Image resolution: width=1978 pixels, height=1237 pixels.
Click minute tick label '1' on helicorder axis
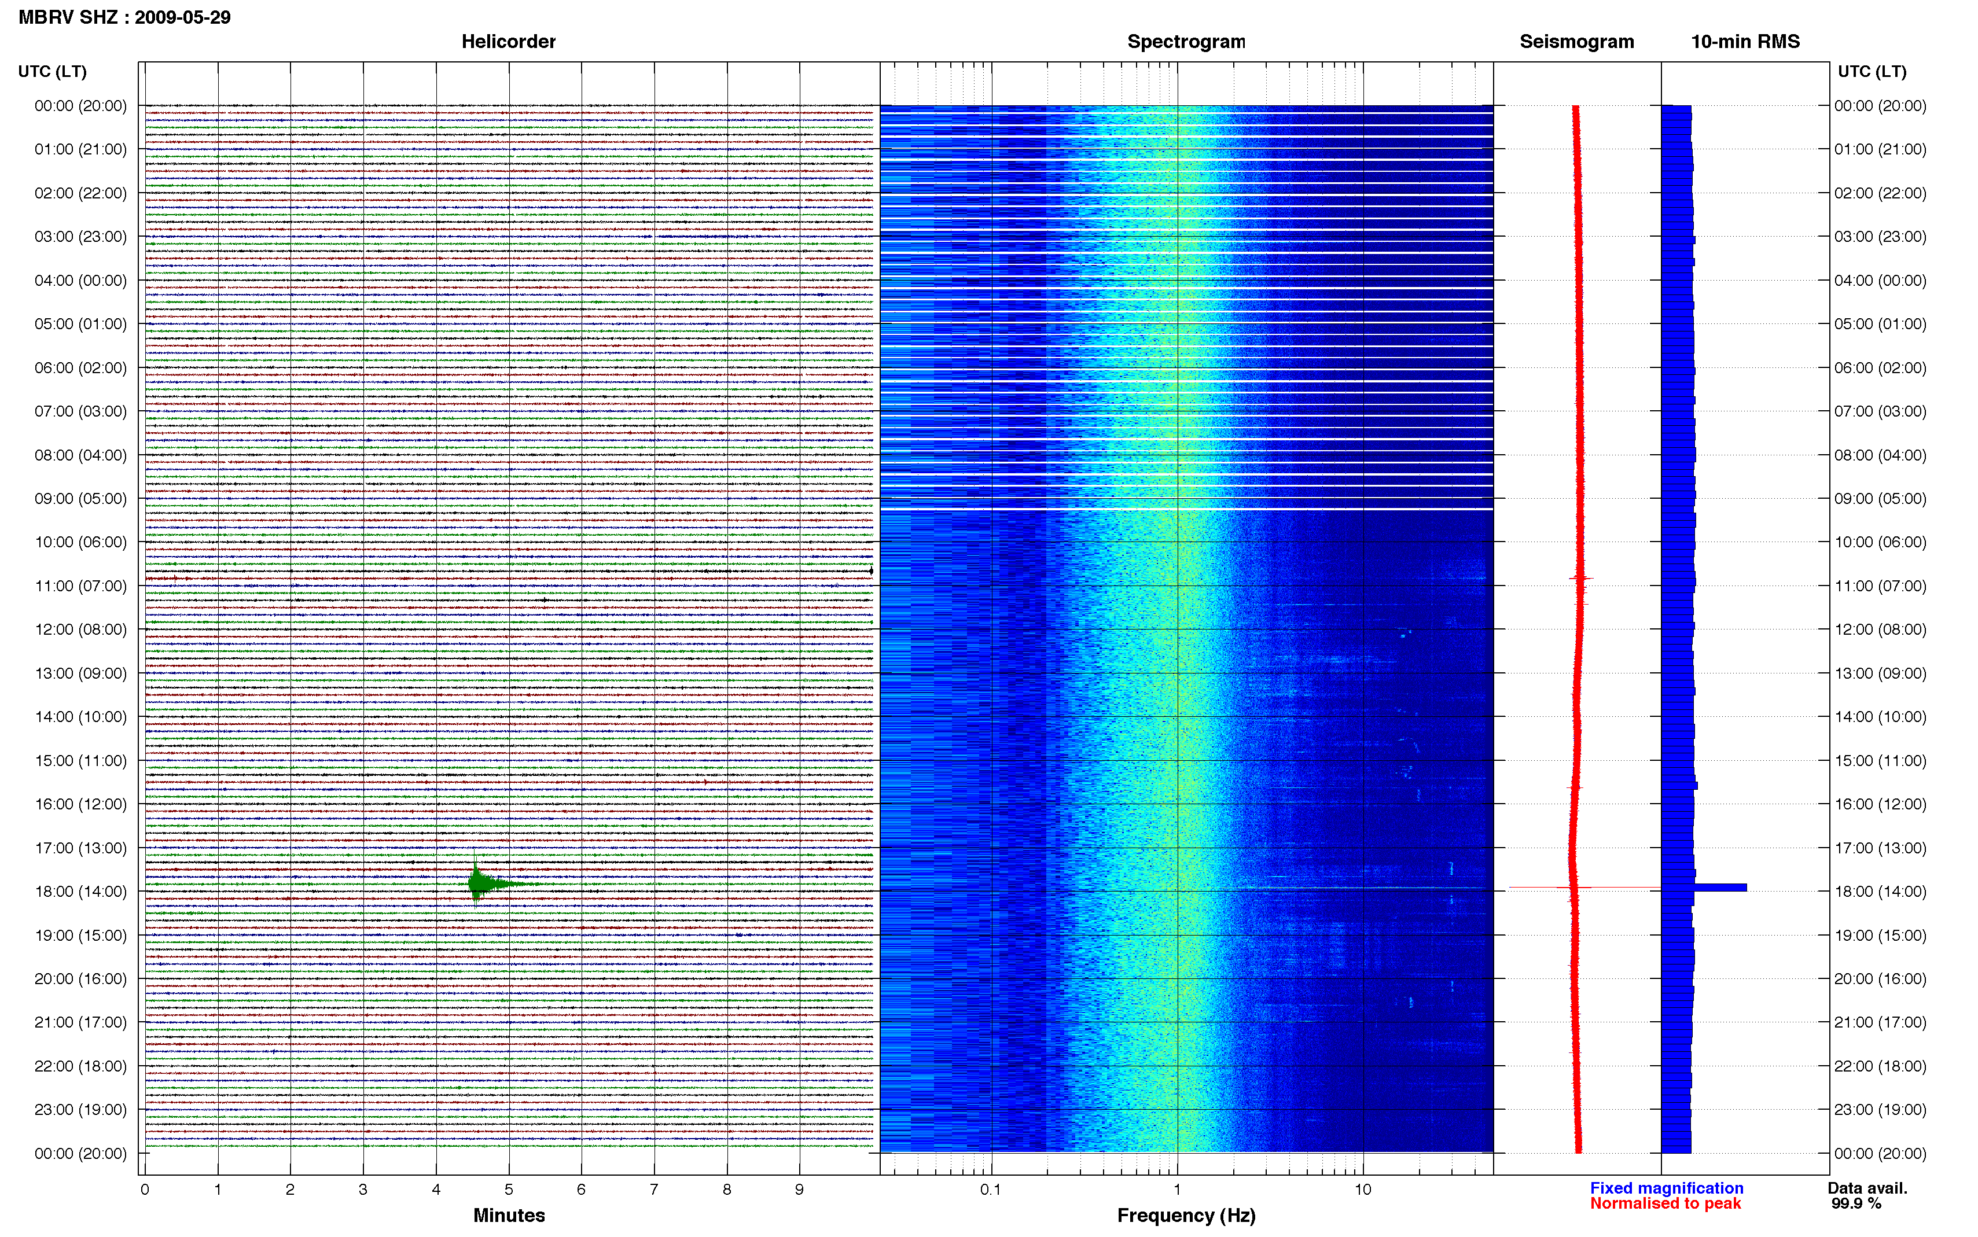218,1190
